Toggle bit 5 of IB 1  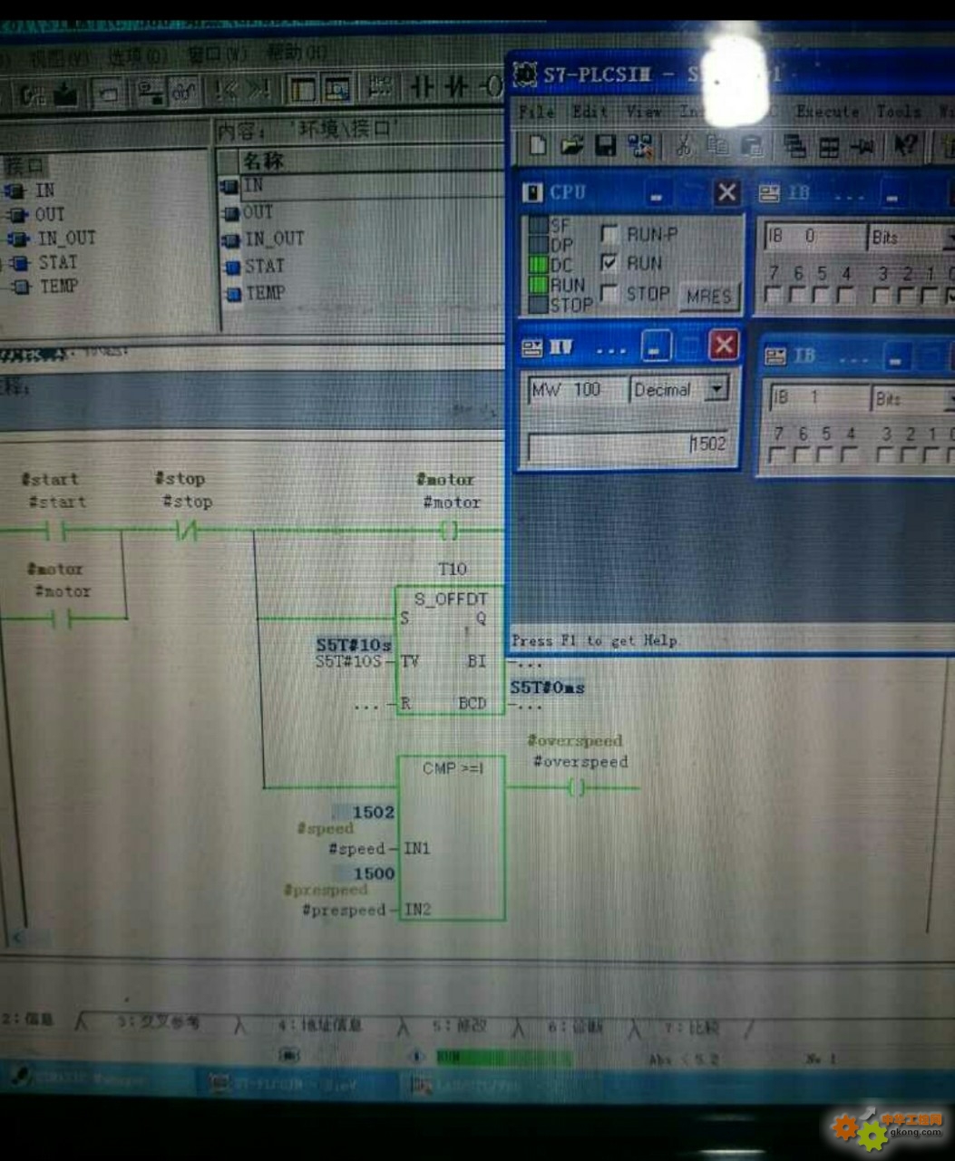point(824,455)
